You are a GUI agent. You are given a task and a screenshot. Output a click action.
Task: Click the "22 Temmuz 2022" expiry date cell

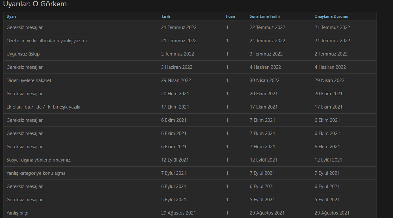click(x=267, y=27)
